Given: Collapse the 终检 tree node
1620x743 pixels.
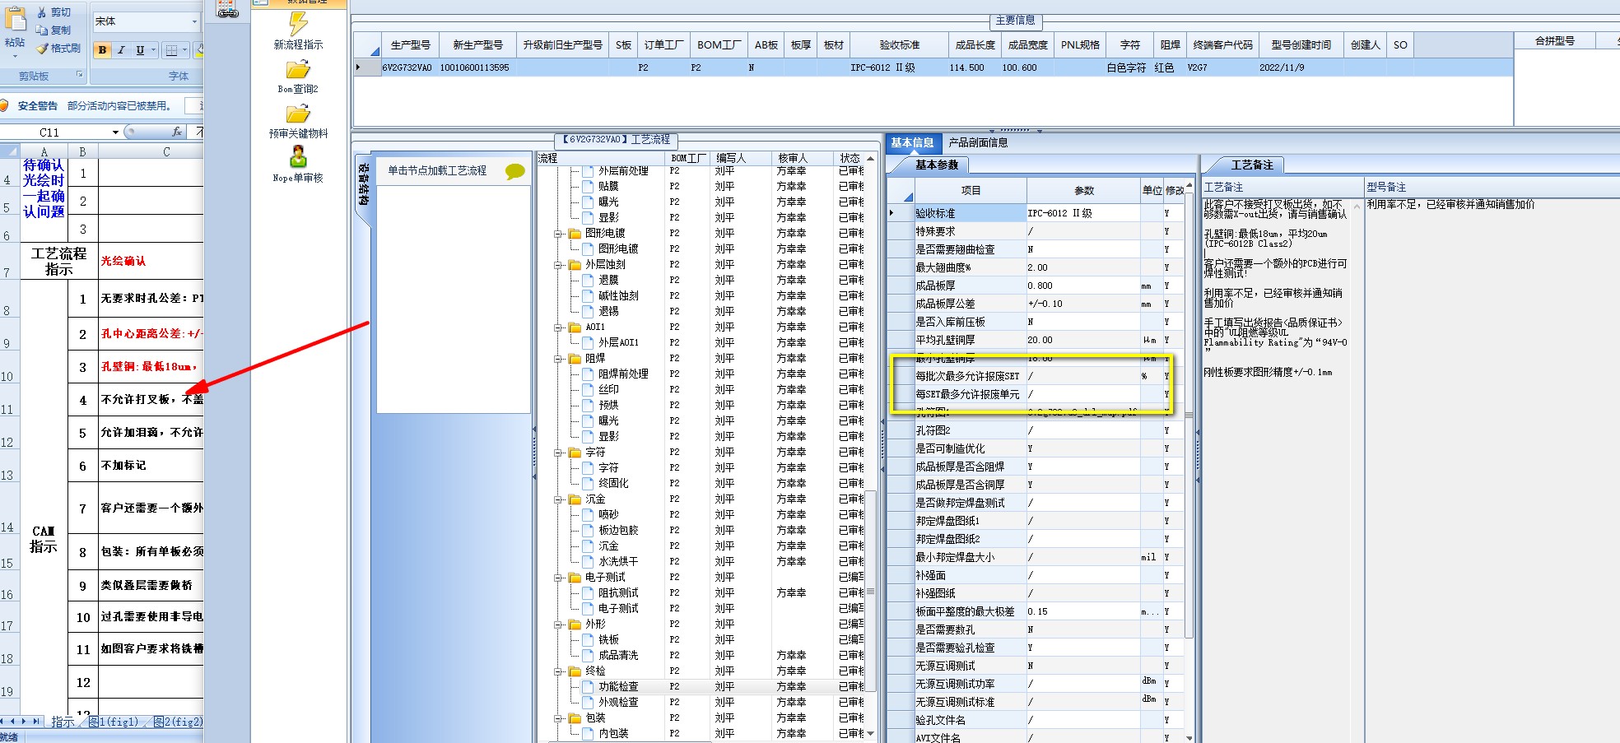Looking at the screenshot, I should click(559, 671).
